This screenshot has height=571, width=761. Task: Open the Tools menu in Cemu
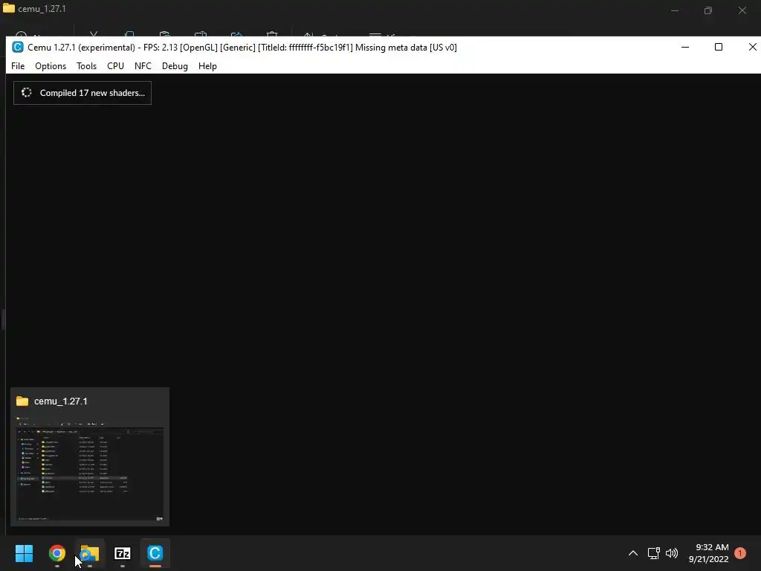(86, 66)
